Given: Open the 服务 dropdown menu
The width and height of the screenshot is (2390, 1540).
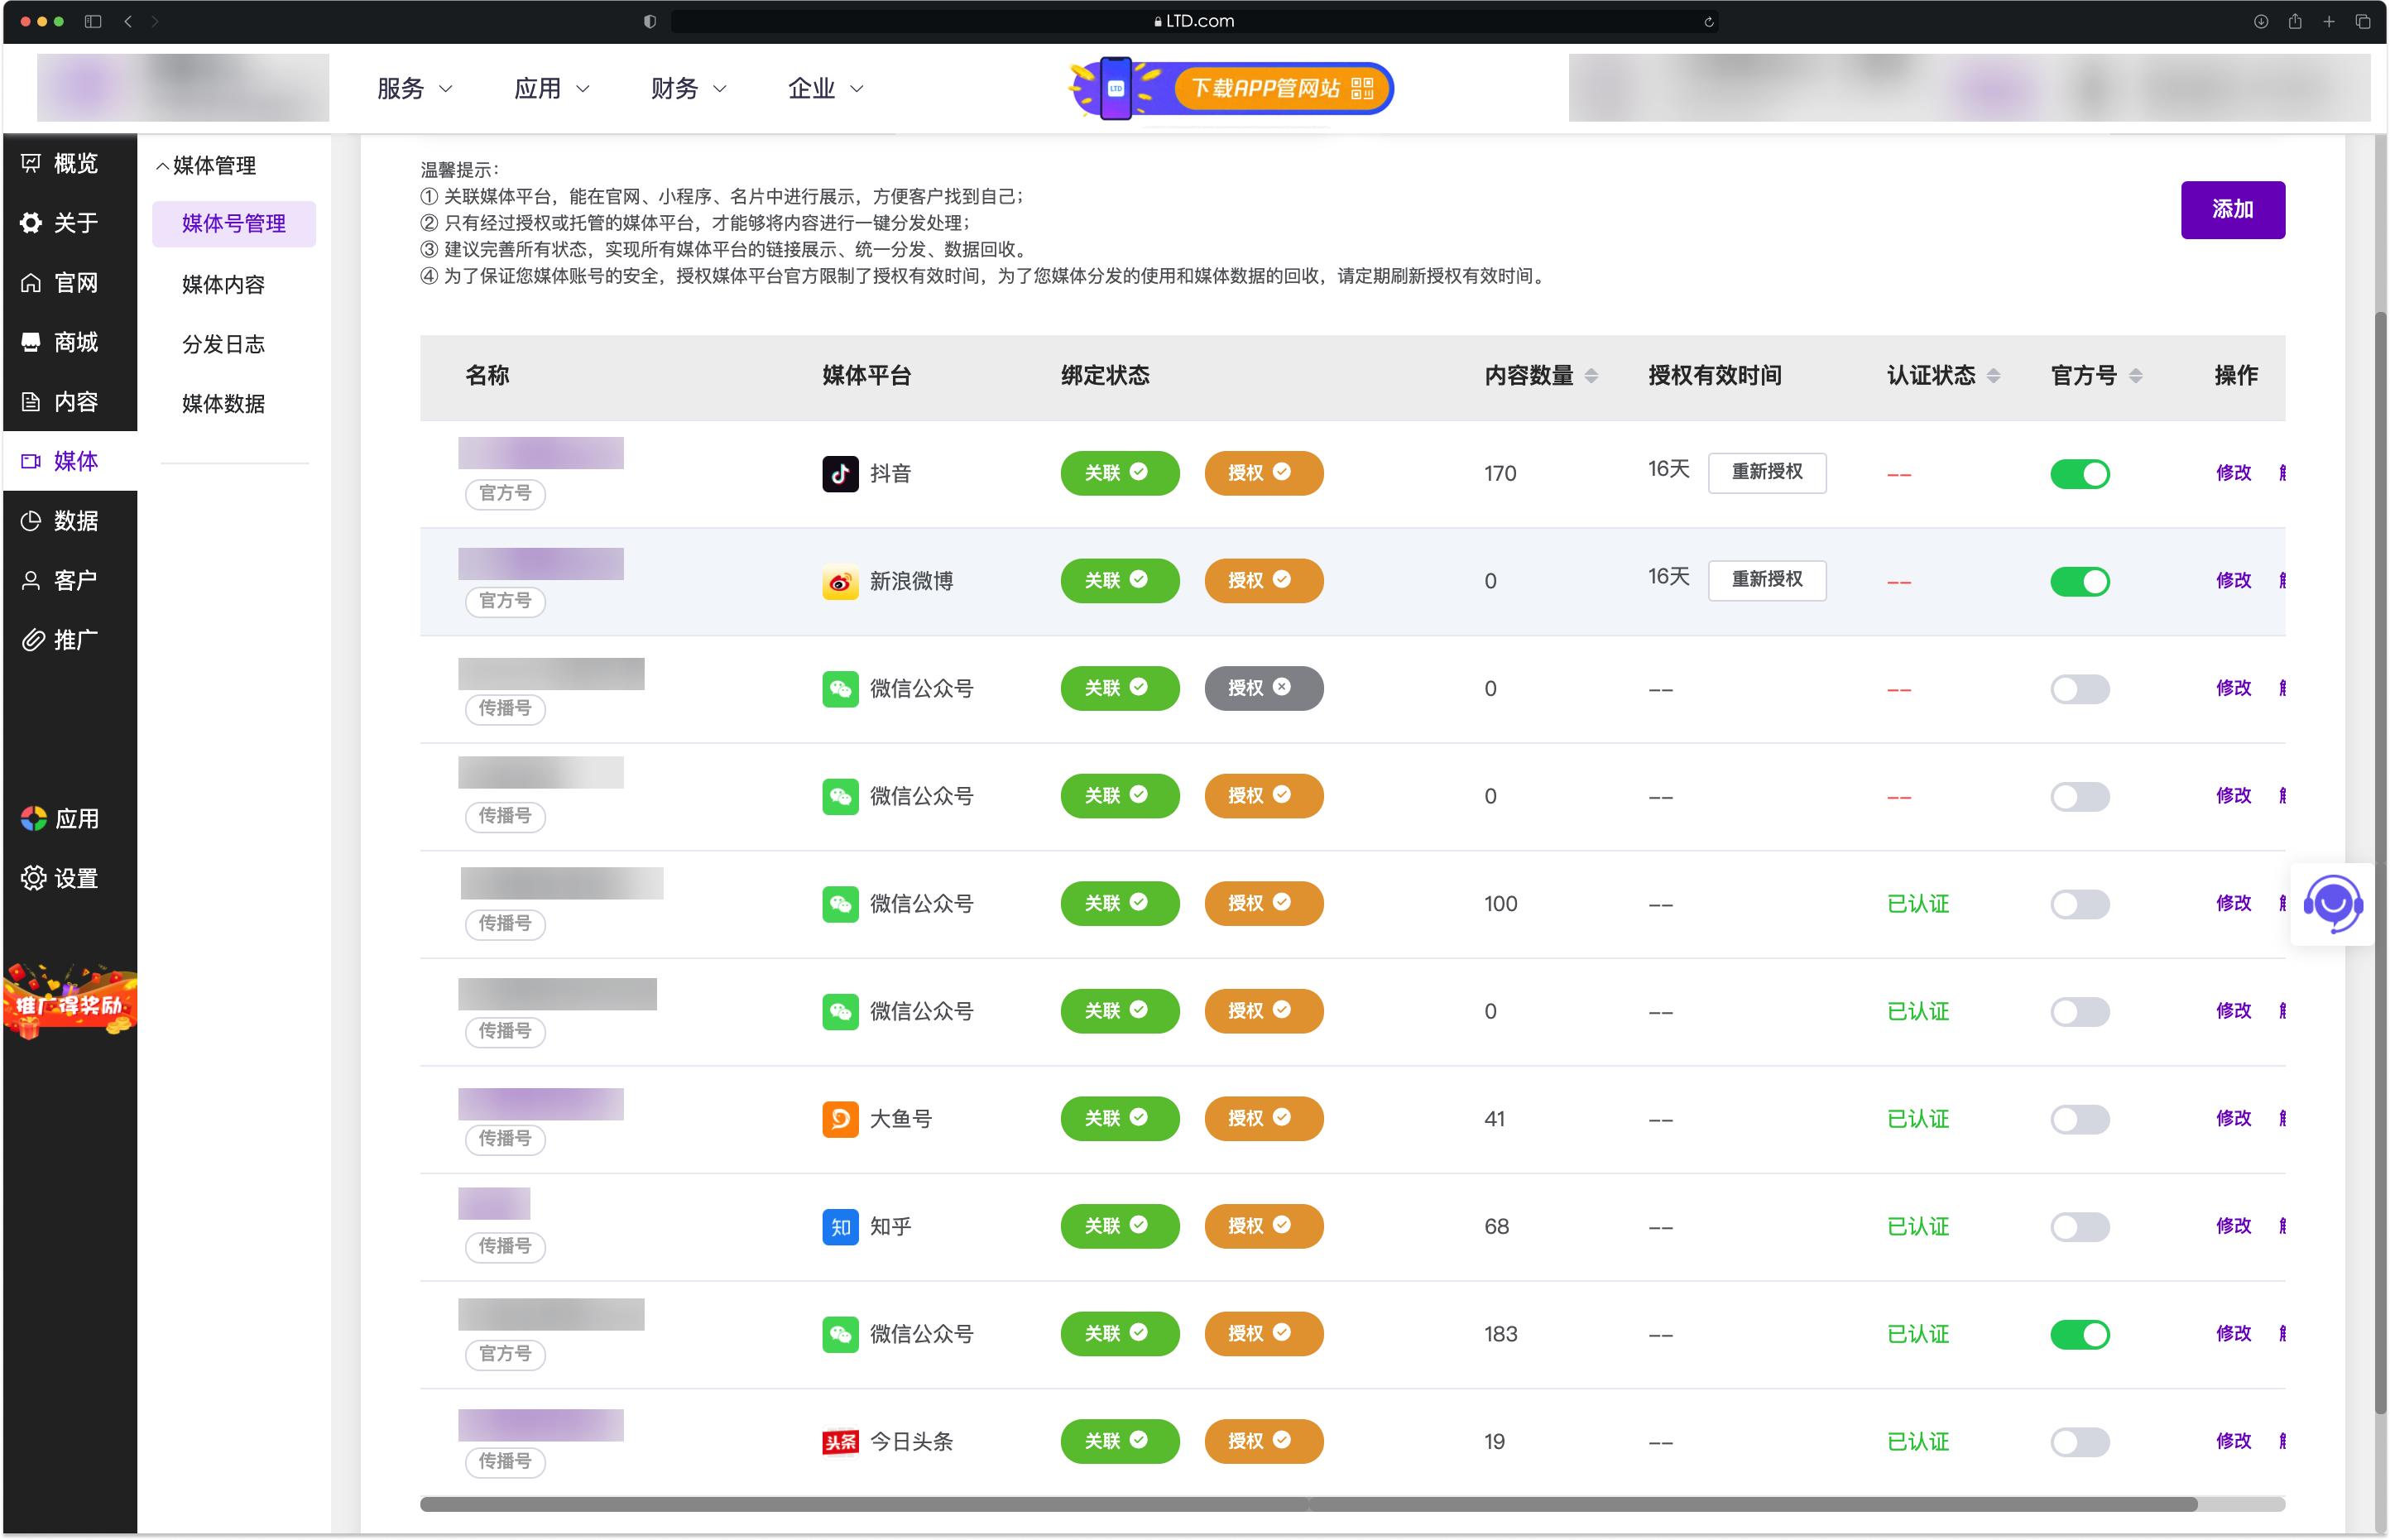Looking at the screenshot, I should click(412, 88).
